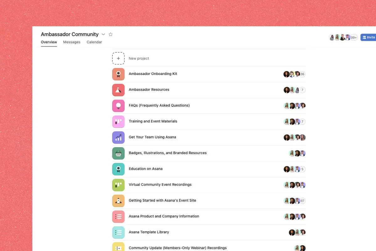Screen dimensions: 376x251
Task: Toggle the star to favorite Ambassador Community
Action: pos(111,34)
